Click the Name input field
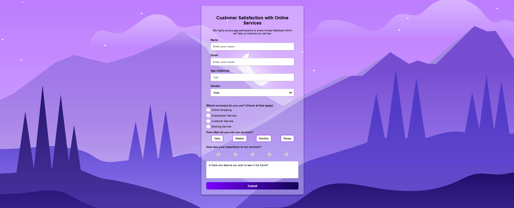The height and width of the screenshot is (208, 514). 252,46
